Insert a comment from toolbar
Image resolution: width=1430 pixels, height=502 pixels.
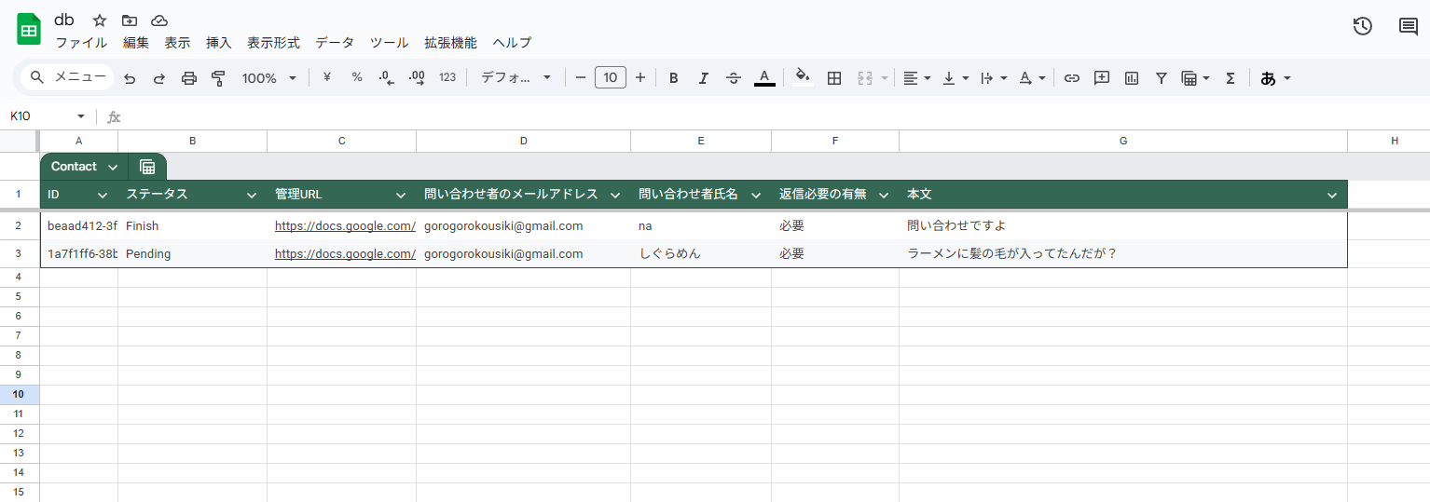[x=1102, y=78]
